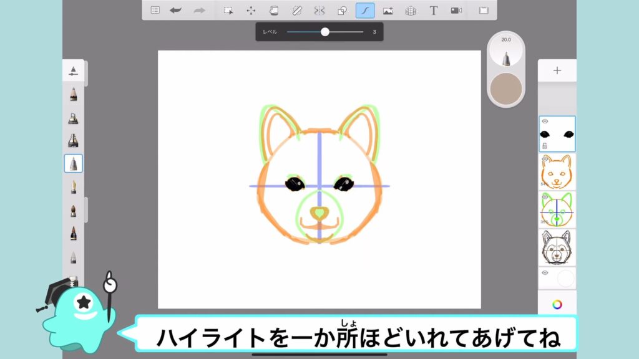Open the layer color wheel editor
This screenshot has height=359, width=639.
click(x=557, y=304)
